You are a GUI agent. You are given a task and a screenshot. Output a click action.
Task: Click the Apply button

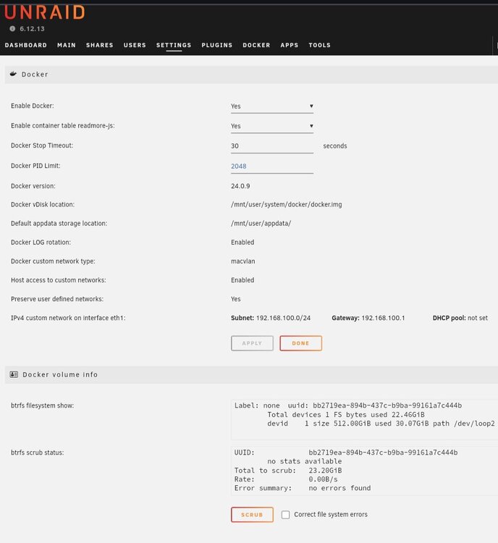pyautogui.click(x=252, y=343)
